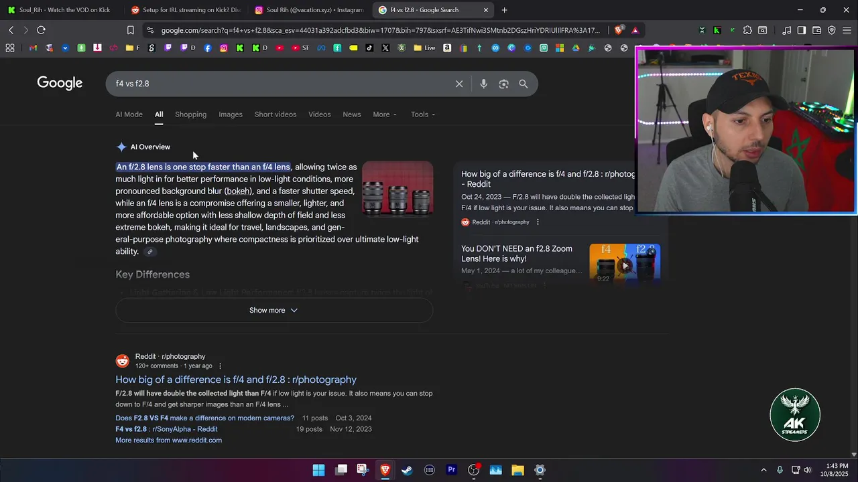Image resolution: width=858 pixels, height=482 pixels.
Task: Open the browser hamburger main menu
Action: pos(847,30)
